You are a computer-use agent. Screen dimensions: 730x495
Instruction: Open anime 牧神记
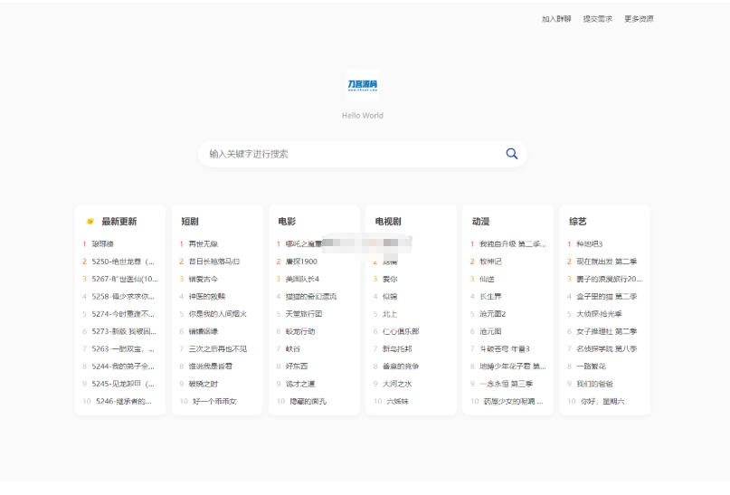tap(490, 262)
